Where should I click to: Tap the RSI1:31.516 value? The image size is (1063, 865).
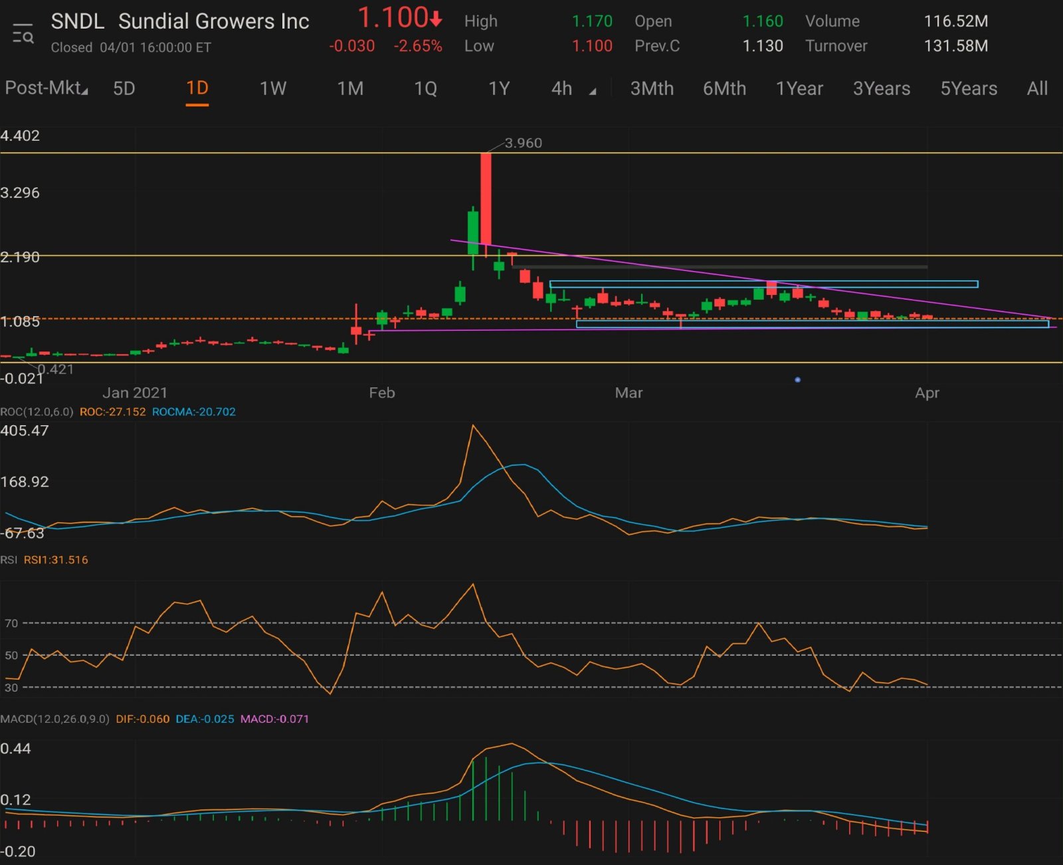coord(56,560)
